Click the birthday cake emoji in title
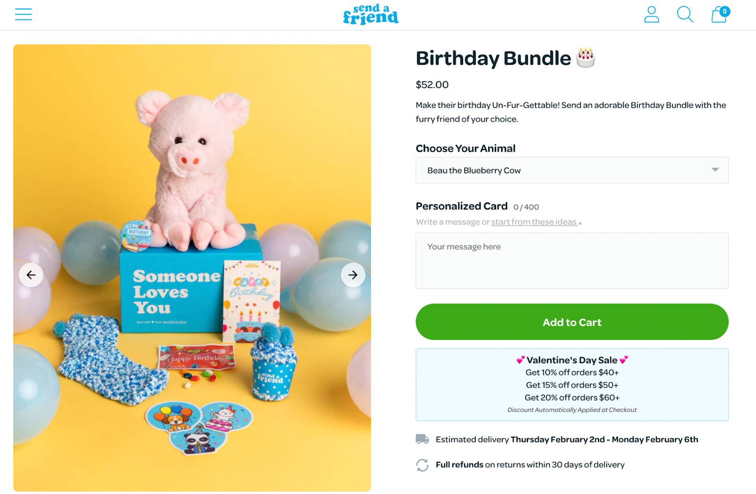The height and width of the screenshot is (494, 756). coord(585,58)
